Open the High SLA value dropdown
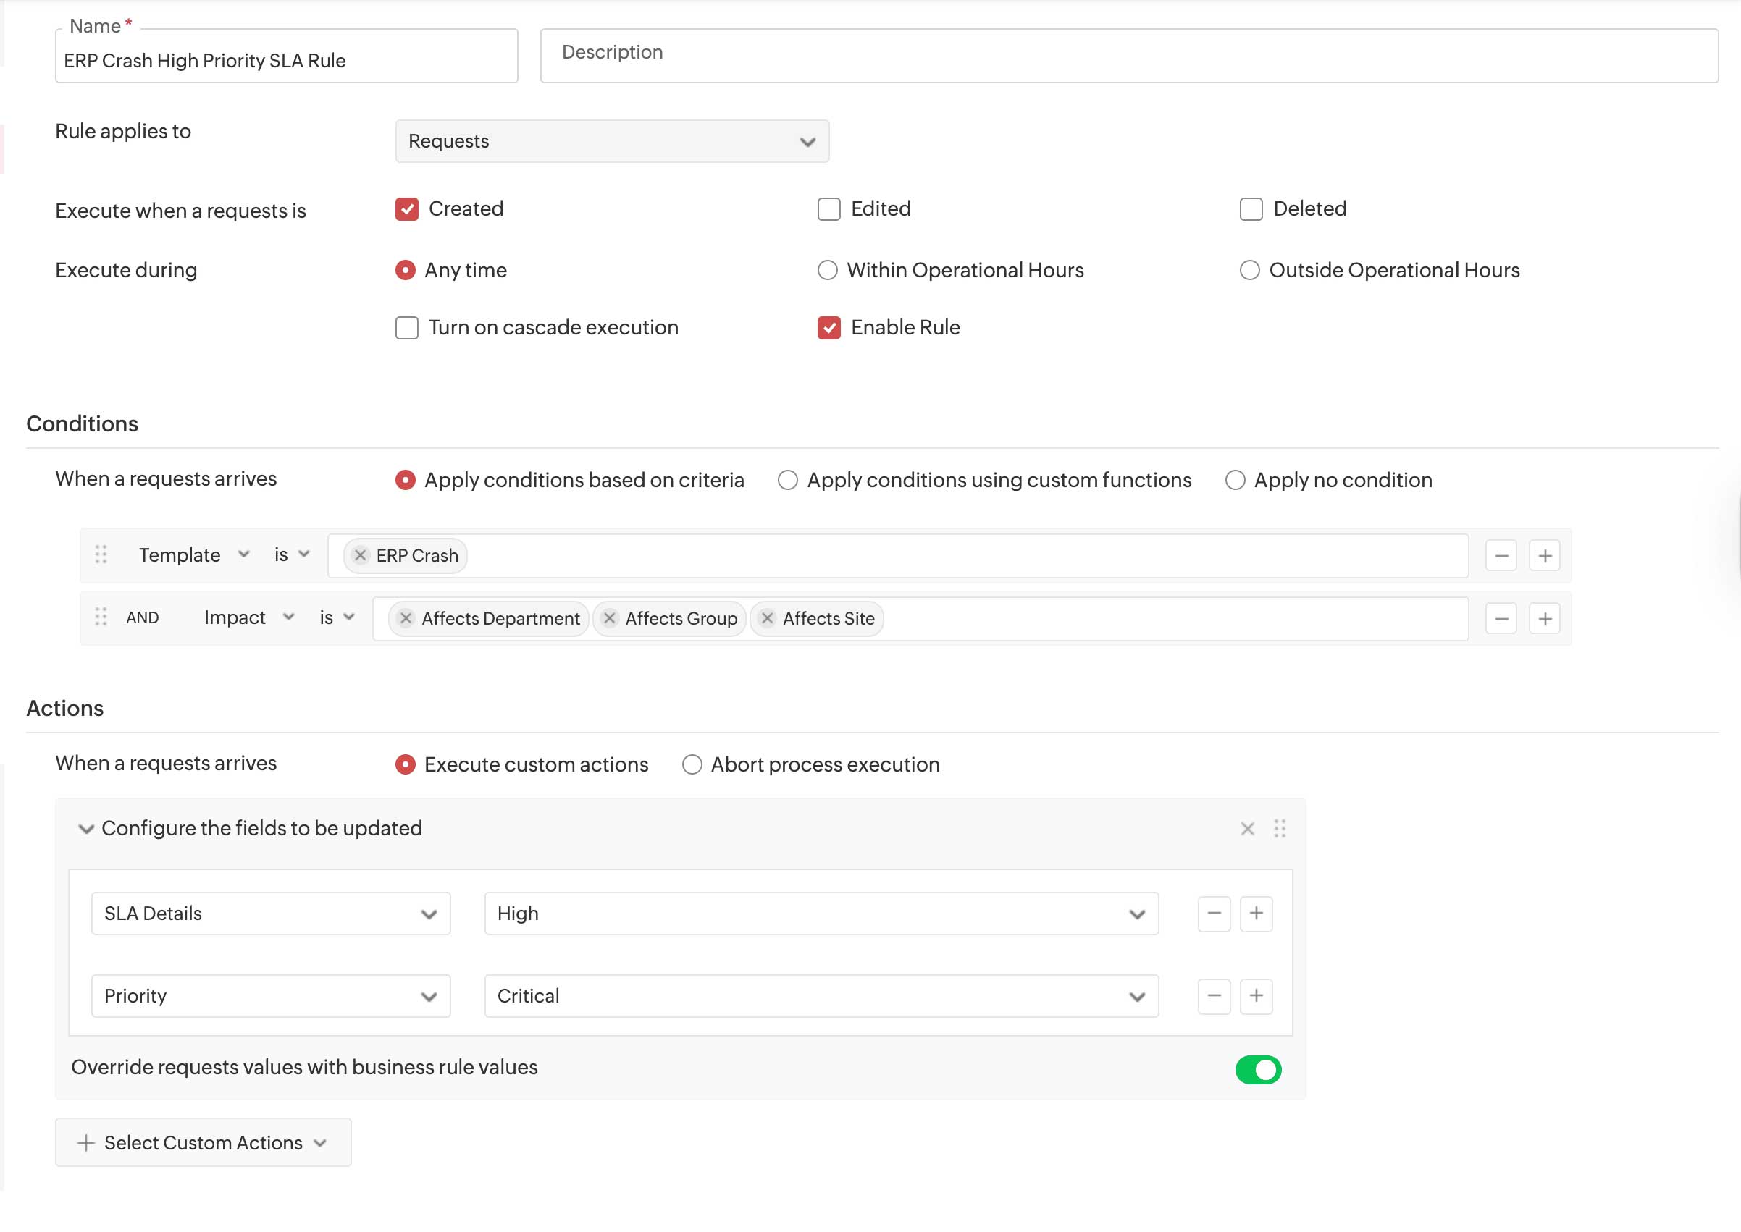This screenshot has height=1232, width=1741. point(1136,914)
